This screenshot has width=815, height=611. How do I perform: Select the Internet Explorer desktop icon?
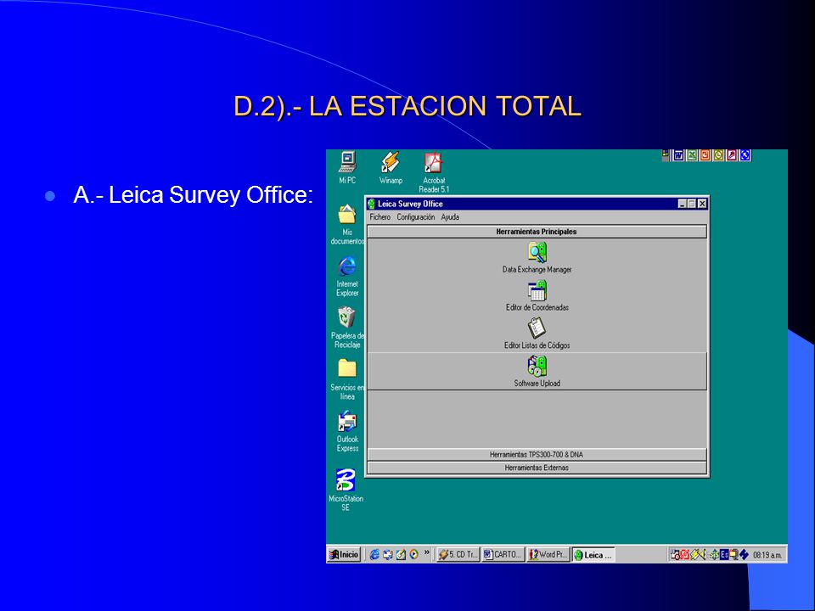coord(347,277)
